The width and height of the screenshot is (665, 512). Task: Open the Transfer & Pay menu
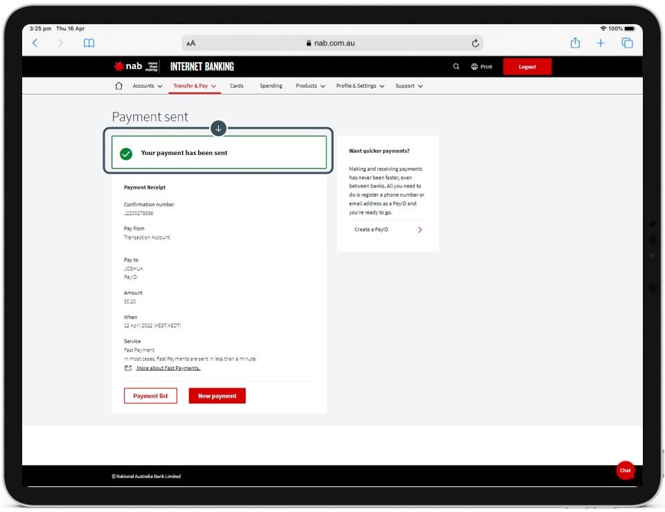(x=195, y=86)
